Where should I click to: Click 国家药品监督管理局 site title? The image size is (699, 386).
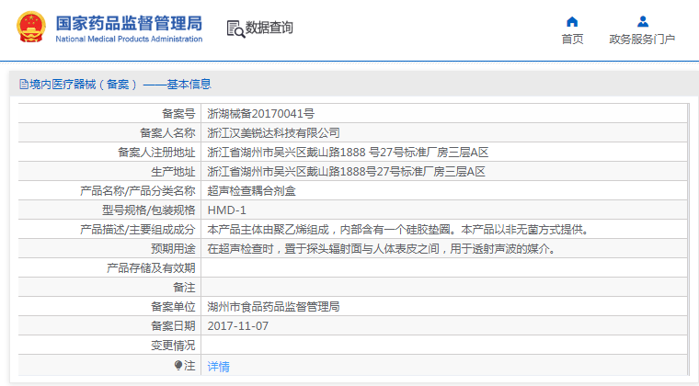(129, 23)
